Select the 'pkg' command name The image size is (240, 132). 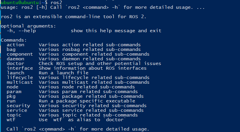(11, 96)
